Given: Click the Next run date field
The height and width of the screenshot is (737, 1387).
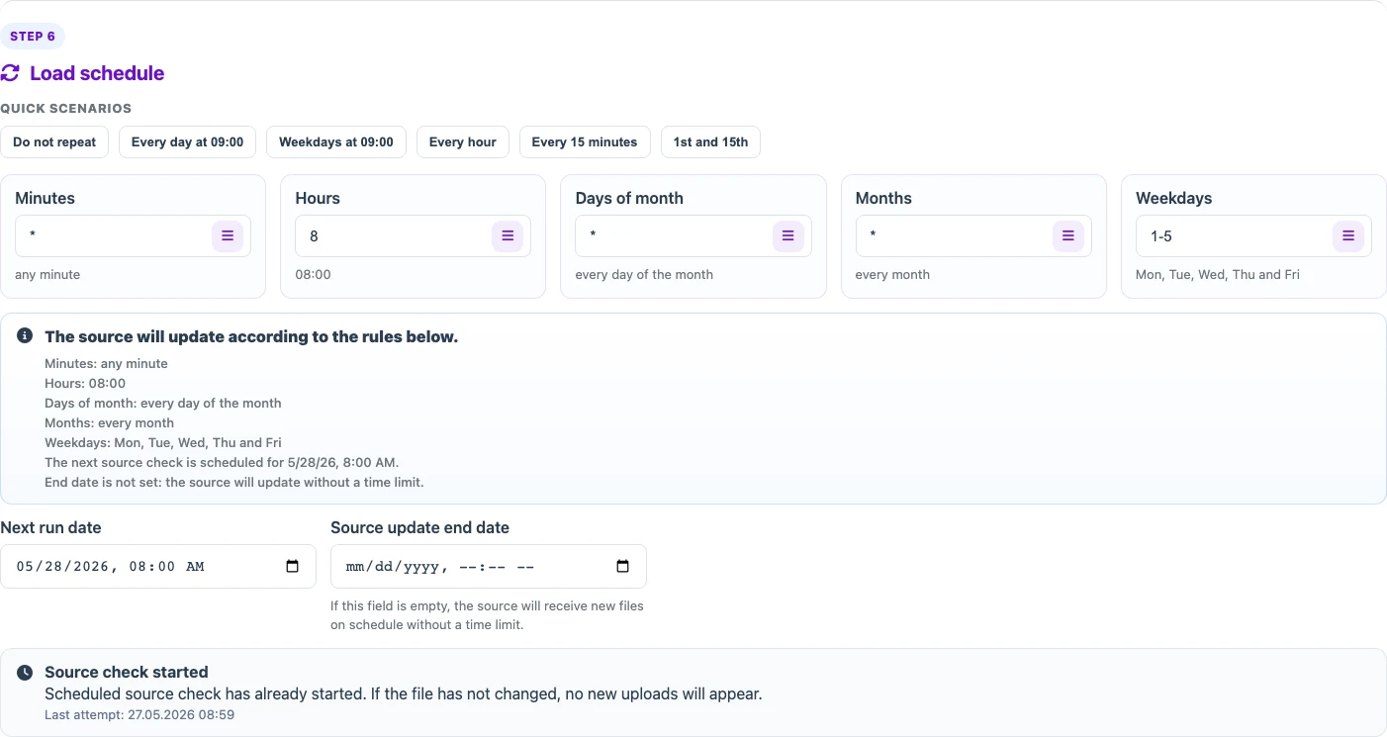Looking at the screenshot, I should point(158,567).
